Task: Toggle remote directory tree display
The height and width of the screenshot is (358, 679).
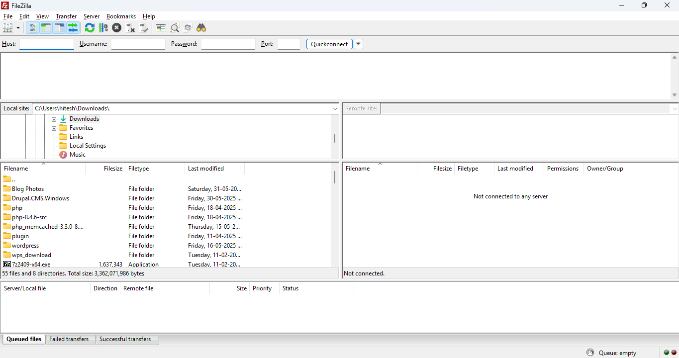Action: (x=59, y=28)
